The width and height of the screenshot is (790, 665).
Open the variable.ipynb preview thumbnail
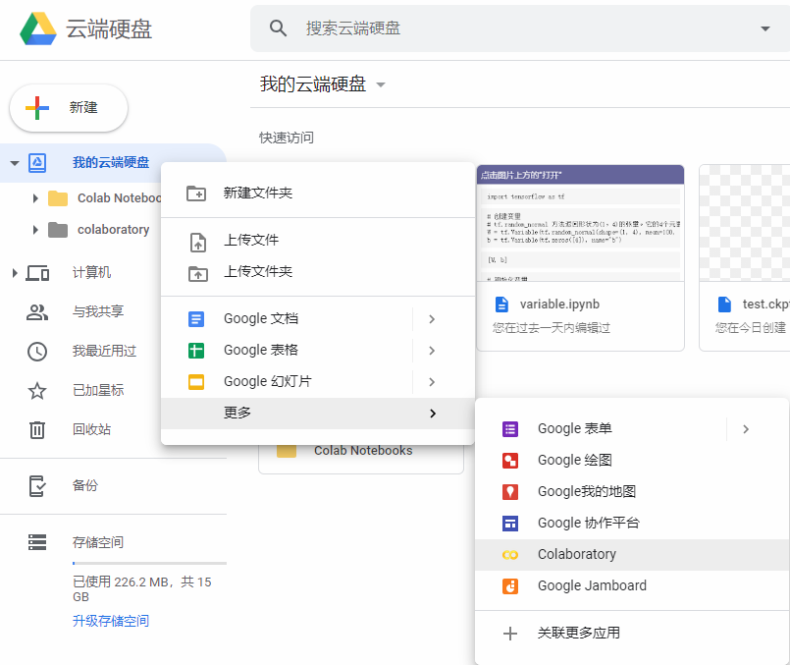[x=580, y=223]
